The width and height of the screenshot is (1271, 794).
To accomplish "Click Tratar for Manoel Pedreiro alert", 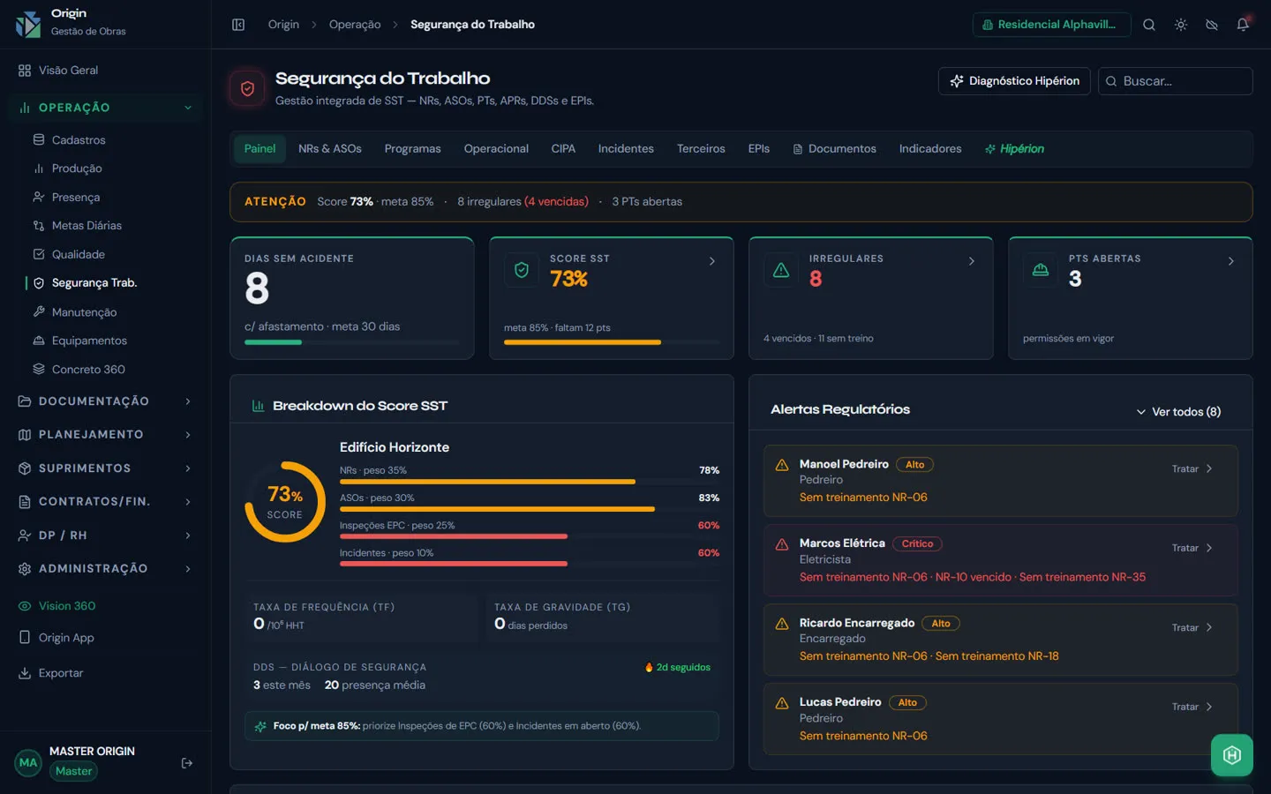I will [1192, 469].
